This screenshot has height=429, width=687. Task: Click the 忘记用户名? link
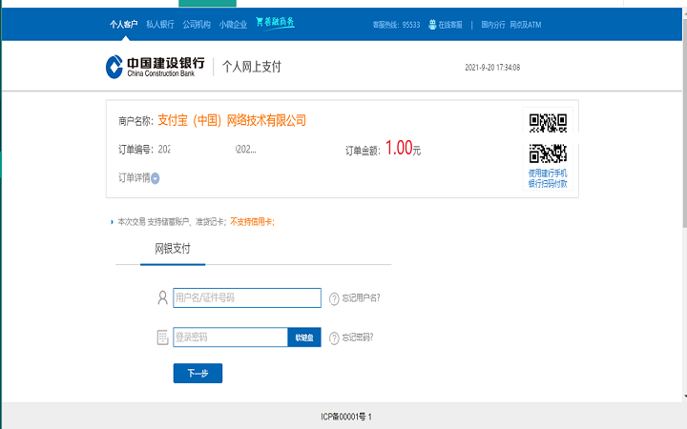[361, 298]
